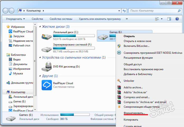Open Домашняя группа in sidebar
The width and height of the screenshot is (184, 127).
[x=20, y=83]
